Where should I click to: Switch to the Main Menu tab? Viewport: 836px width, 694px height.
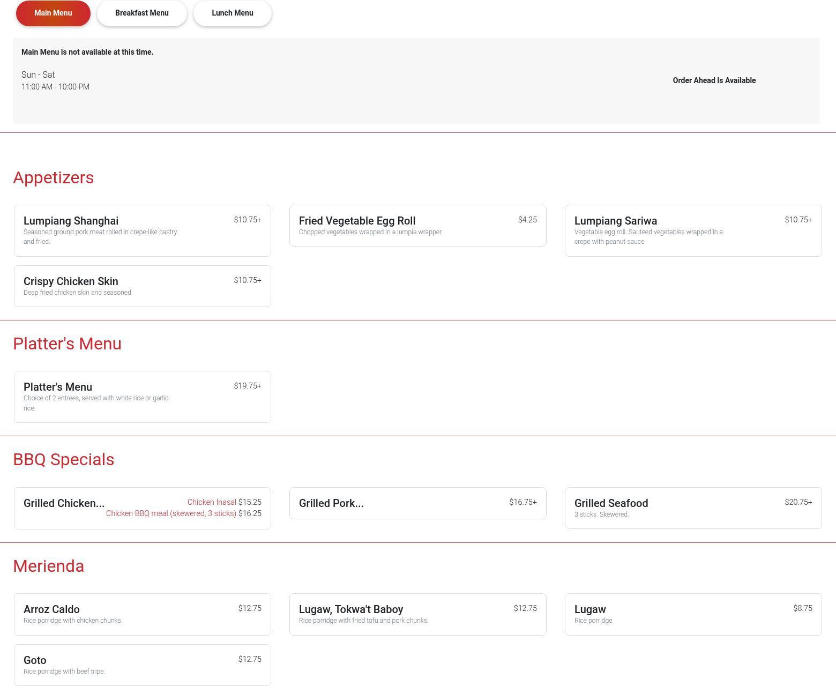53,13
